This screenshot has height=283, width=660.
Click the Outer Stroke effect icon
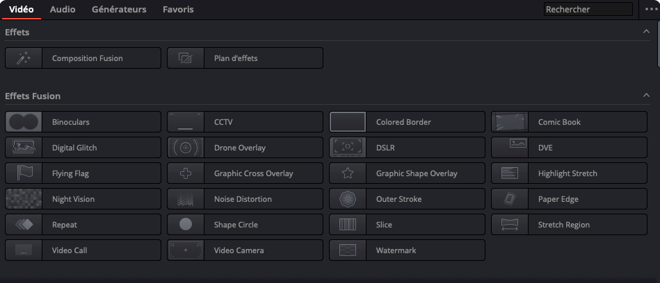[x=348, y=199]
